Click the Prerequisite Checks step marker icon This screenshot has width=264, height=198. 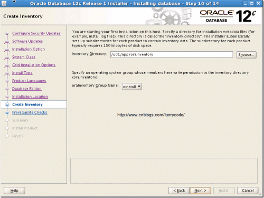[7, 112]
